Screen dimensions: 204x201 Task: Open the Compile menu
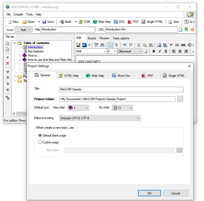tap(18, 14)
